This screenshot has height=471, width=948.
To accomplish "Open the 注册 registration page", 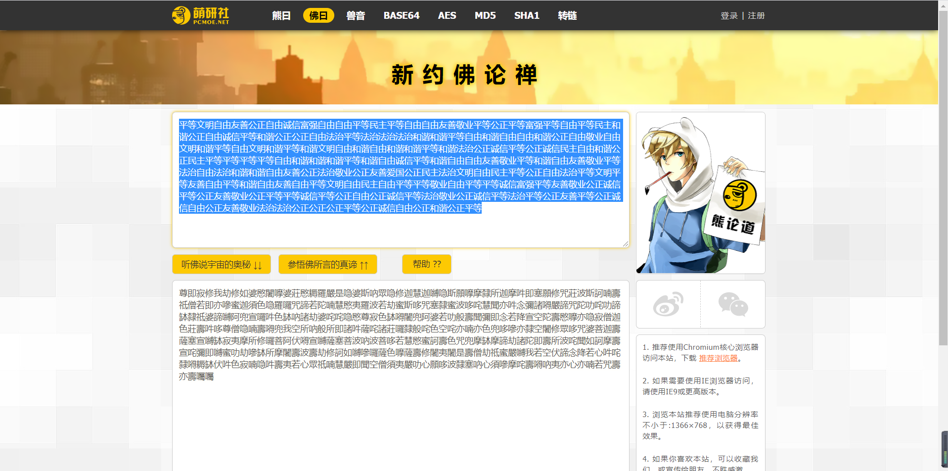I will 756,15.
